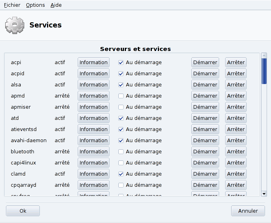This screenshot has width=271, height=223.
Task: Click the acpid service name
Action: point(18,74)
